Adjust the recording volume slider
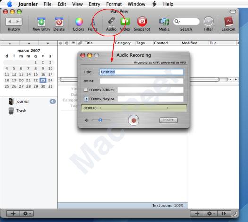The image size is (248, 222). (101, 120)
